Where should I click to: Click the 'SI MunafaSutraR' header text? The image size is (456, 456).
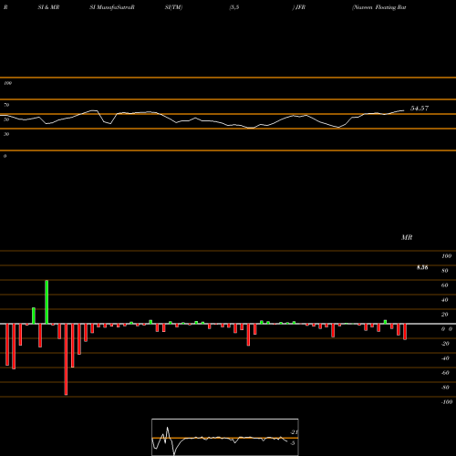[x=112, y=7]
